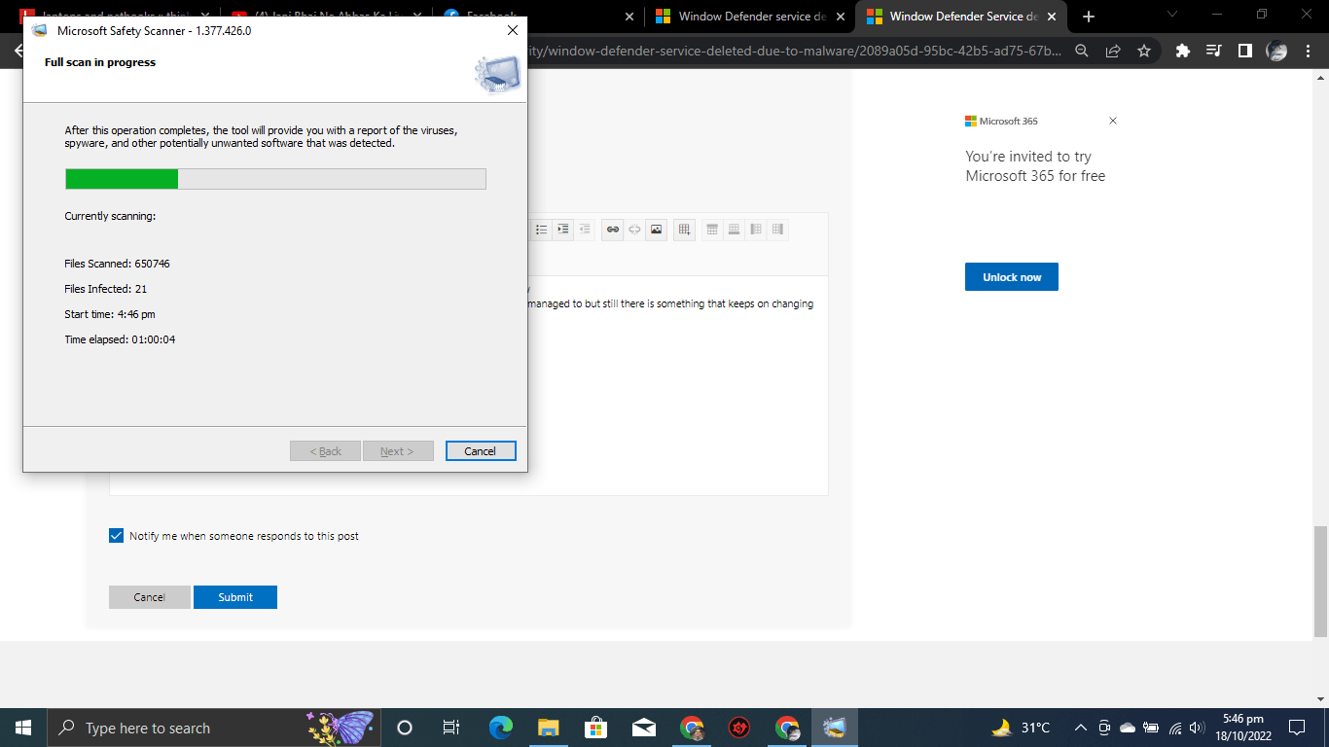This screenshot has height=747, width=1329.
Task: Uncheck Notify me when someone responds
Action: pos(117,536)
